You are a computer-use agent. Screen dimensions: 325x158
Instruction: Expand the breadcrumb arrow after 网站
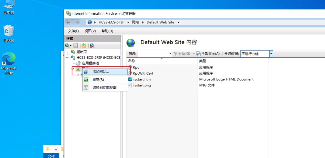click(x=143, y=22)
